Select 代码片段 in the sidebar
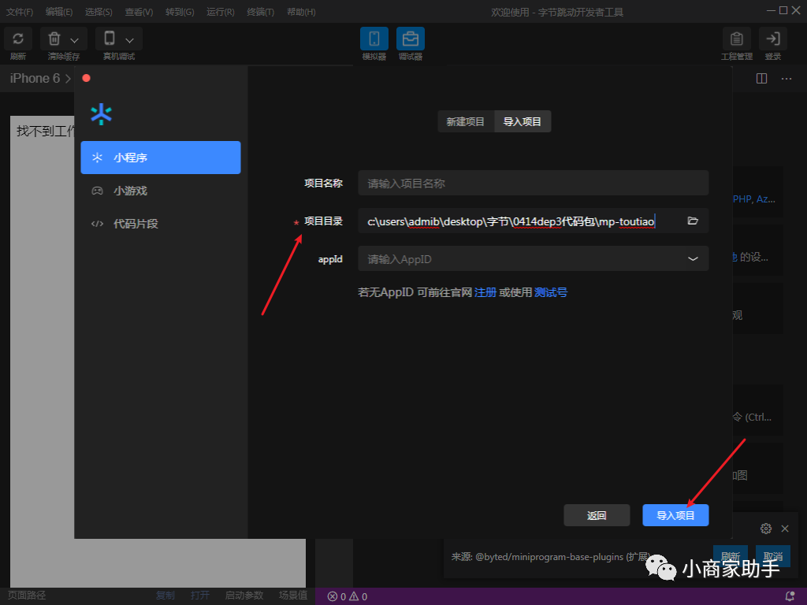Image resolution: width=807 pixels, height=605 pixels. (x=161, y=224)
